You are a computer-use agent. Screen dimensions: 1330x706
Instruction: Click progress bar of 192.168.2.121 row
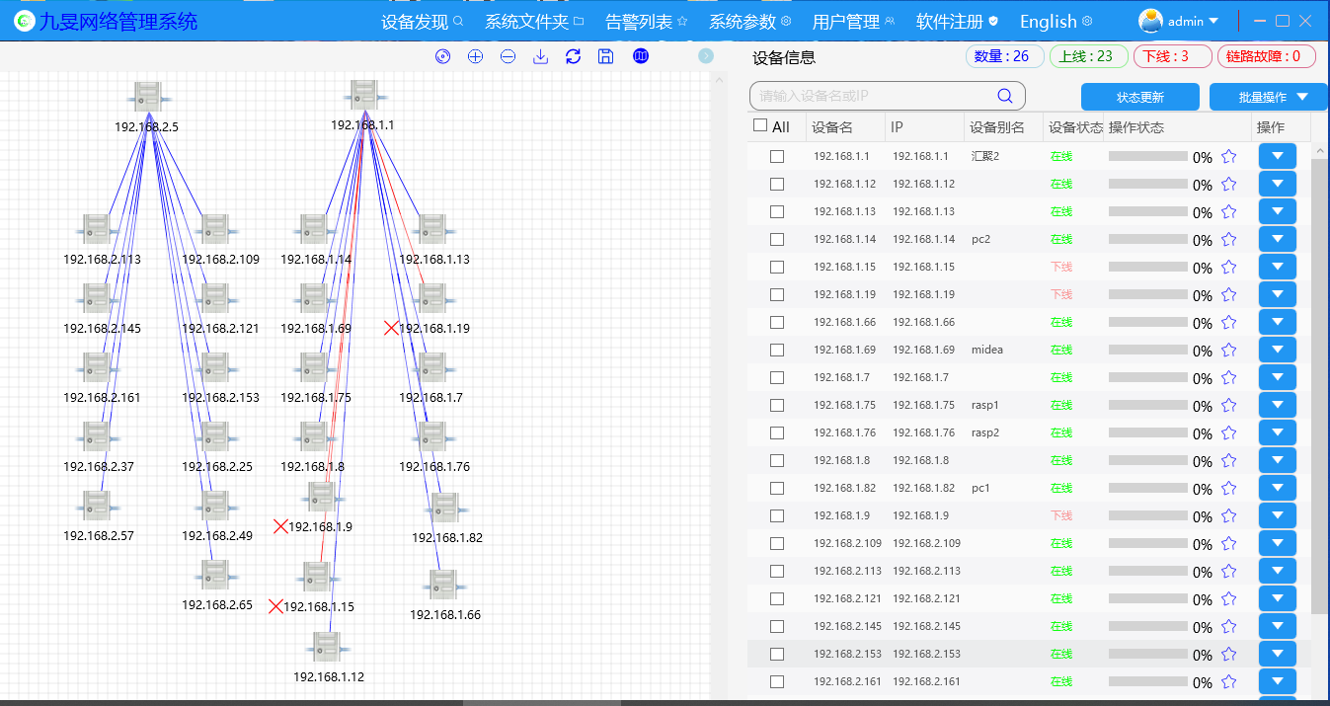(1147, 598)
